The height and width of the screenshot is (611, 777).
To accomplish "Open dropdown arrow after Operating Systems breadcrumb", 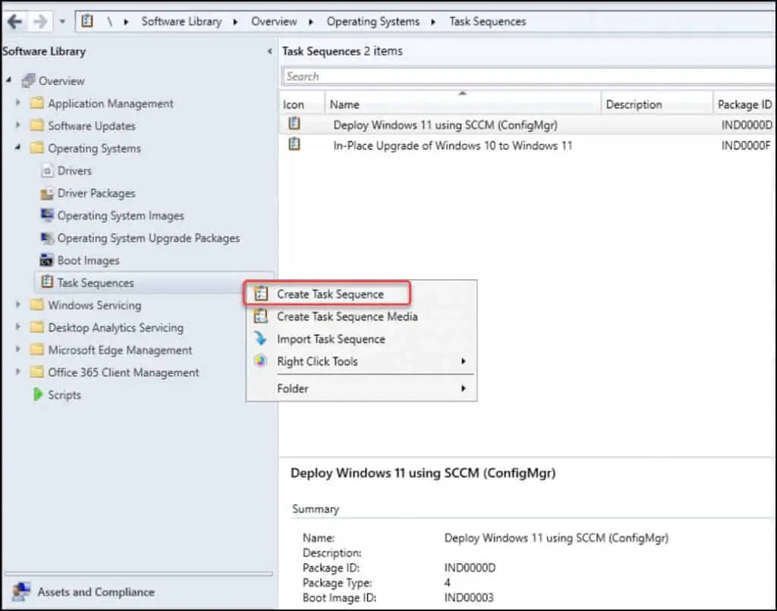I will [x=433, y=22].
